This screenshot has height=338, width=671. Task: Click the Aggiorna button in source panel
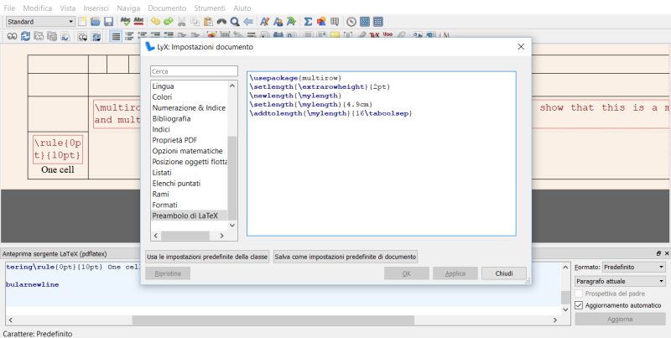click(620, 320)
